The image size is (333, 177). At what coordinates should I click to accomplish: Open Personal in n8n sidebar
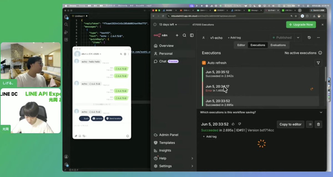[x=174, y=53]
